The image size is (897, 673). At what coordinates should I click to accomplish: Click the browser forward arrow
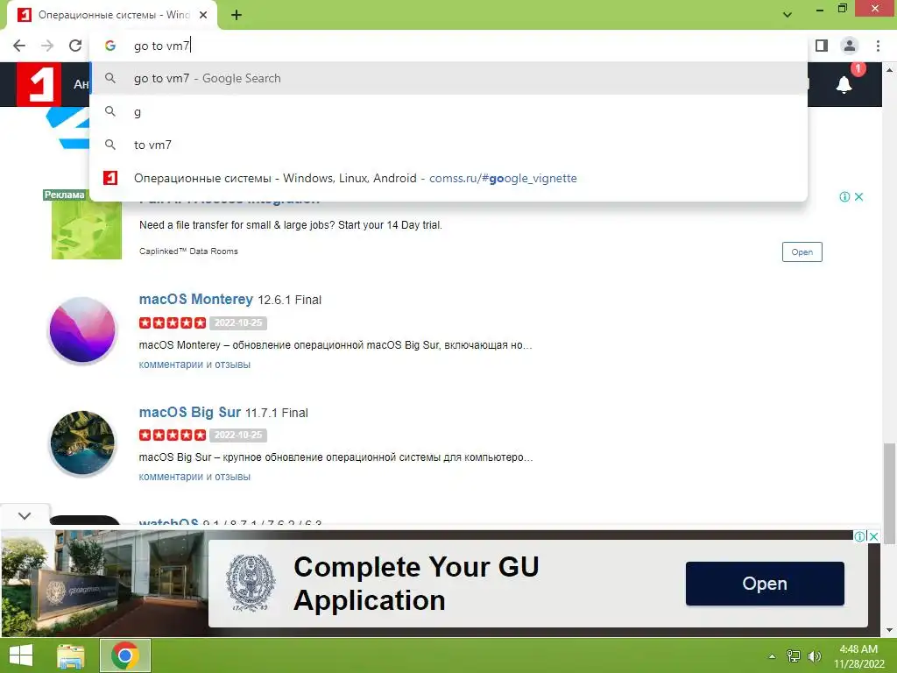tap(47, 46)
